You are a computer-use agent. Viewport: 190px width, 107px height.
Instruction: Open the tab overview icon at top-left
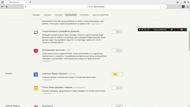click(2, 2)
